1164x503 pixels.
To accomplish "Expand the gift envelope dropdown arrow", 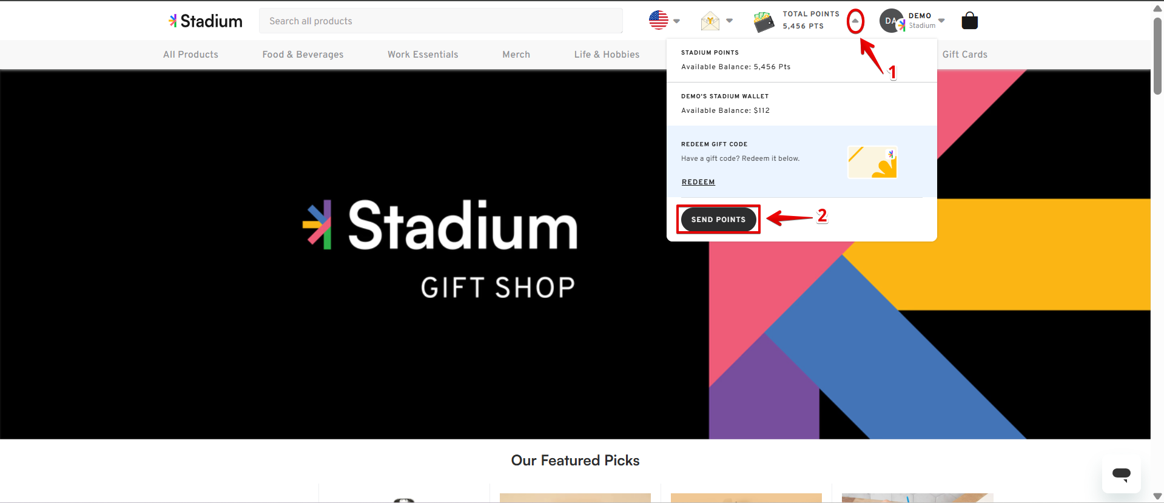I will click(x=729, y=21).
